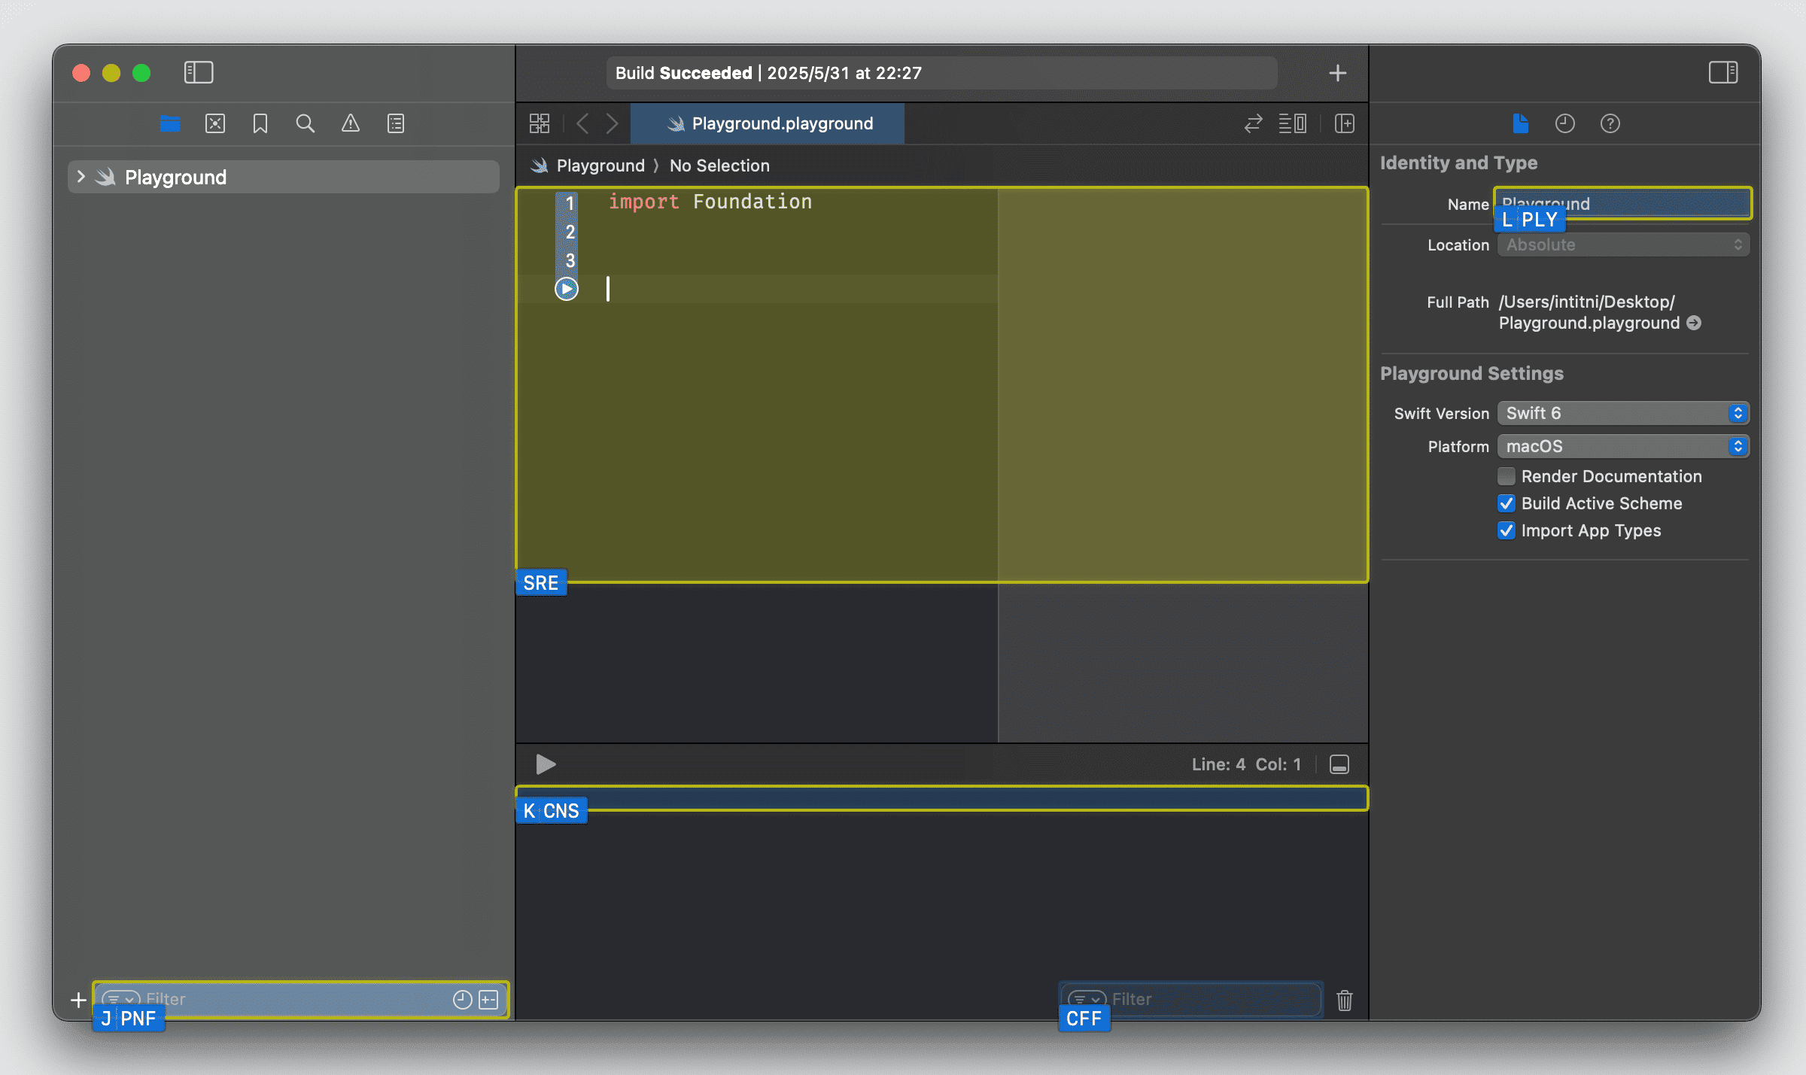The height and width of the screenshot is (1075, 1806).
Task: Click Playground in the jump bar
Action: [600, 166]
